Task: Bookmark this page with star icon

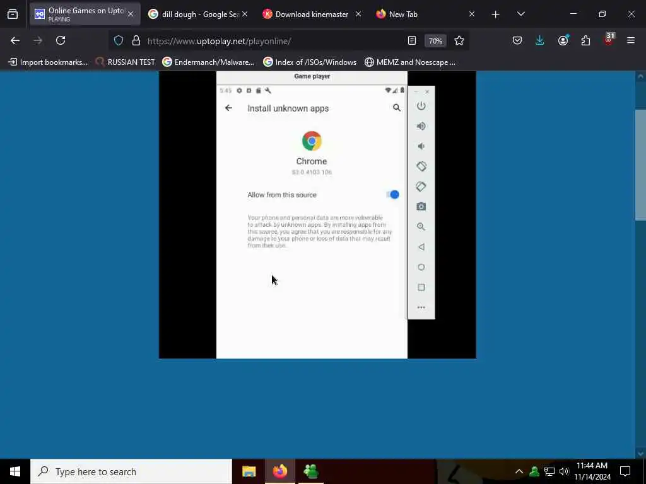Action: (459, 41)
